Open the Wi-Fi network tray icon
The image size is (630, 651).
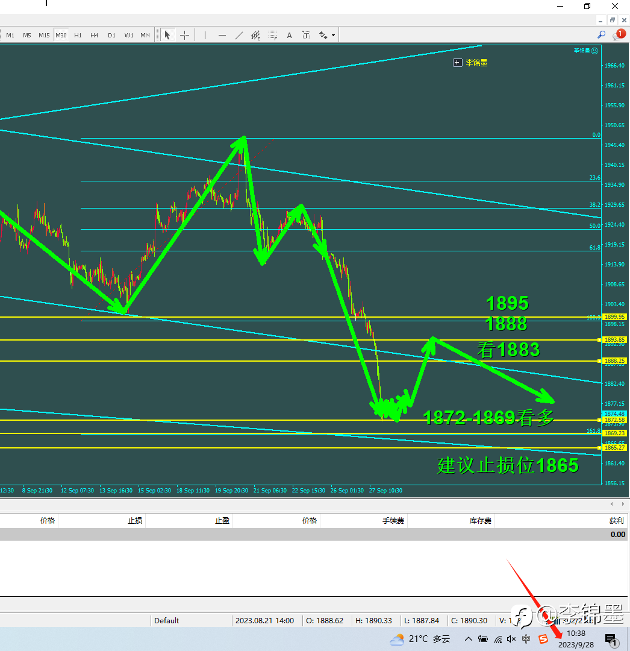coord(498,639)
